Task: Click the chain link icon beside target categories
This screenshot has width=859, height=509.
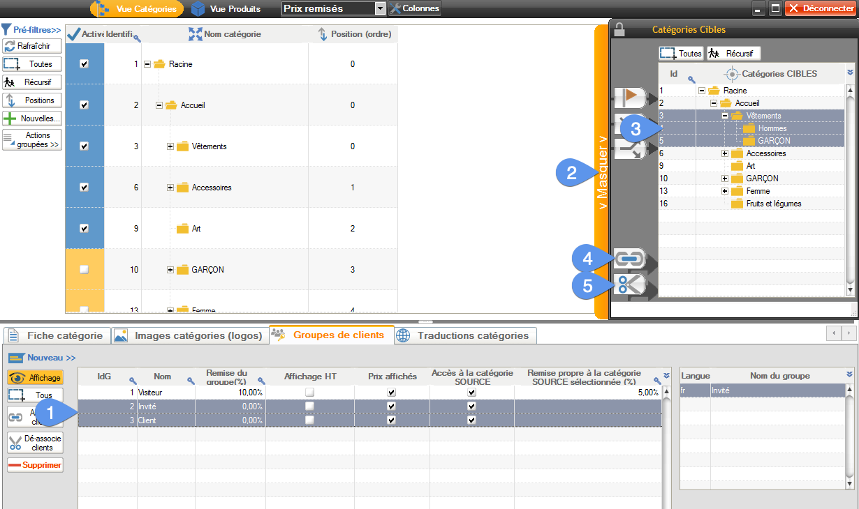Action: (x=629, y=259)
